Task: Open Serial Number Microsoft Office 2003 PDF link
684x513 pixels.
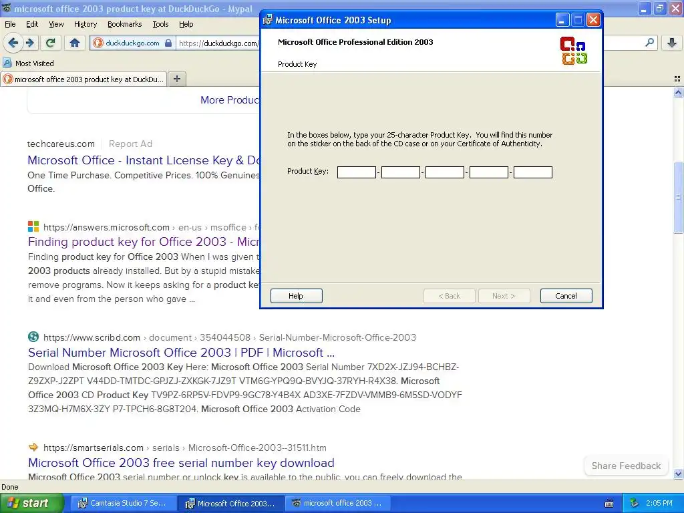Action: [x=181, y=353]
